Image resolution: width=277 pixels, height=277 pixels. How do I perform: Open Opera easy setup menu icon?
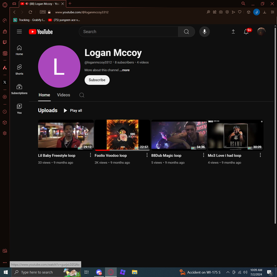pyautogui.click(x=273, y=12)
